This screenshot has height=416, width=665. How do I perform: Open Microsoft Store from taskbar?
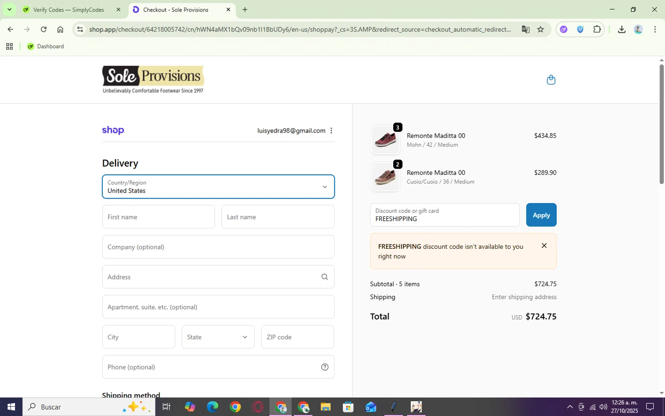coord(348,407)
